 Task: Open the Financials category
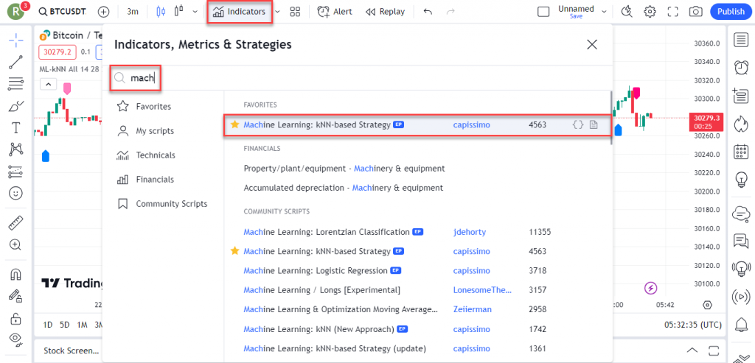tap(145, 180)
